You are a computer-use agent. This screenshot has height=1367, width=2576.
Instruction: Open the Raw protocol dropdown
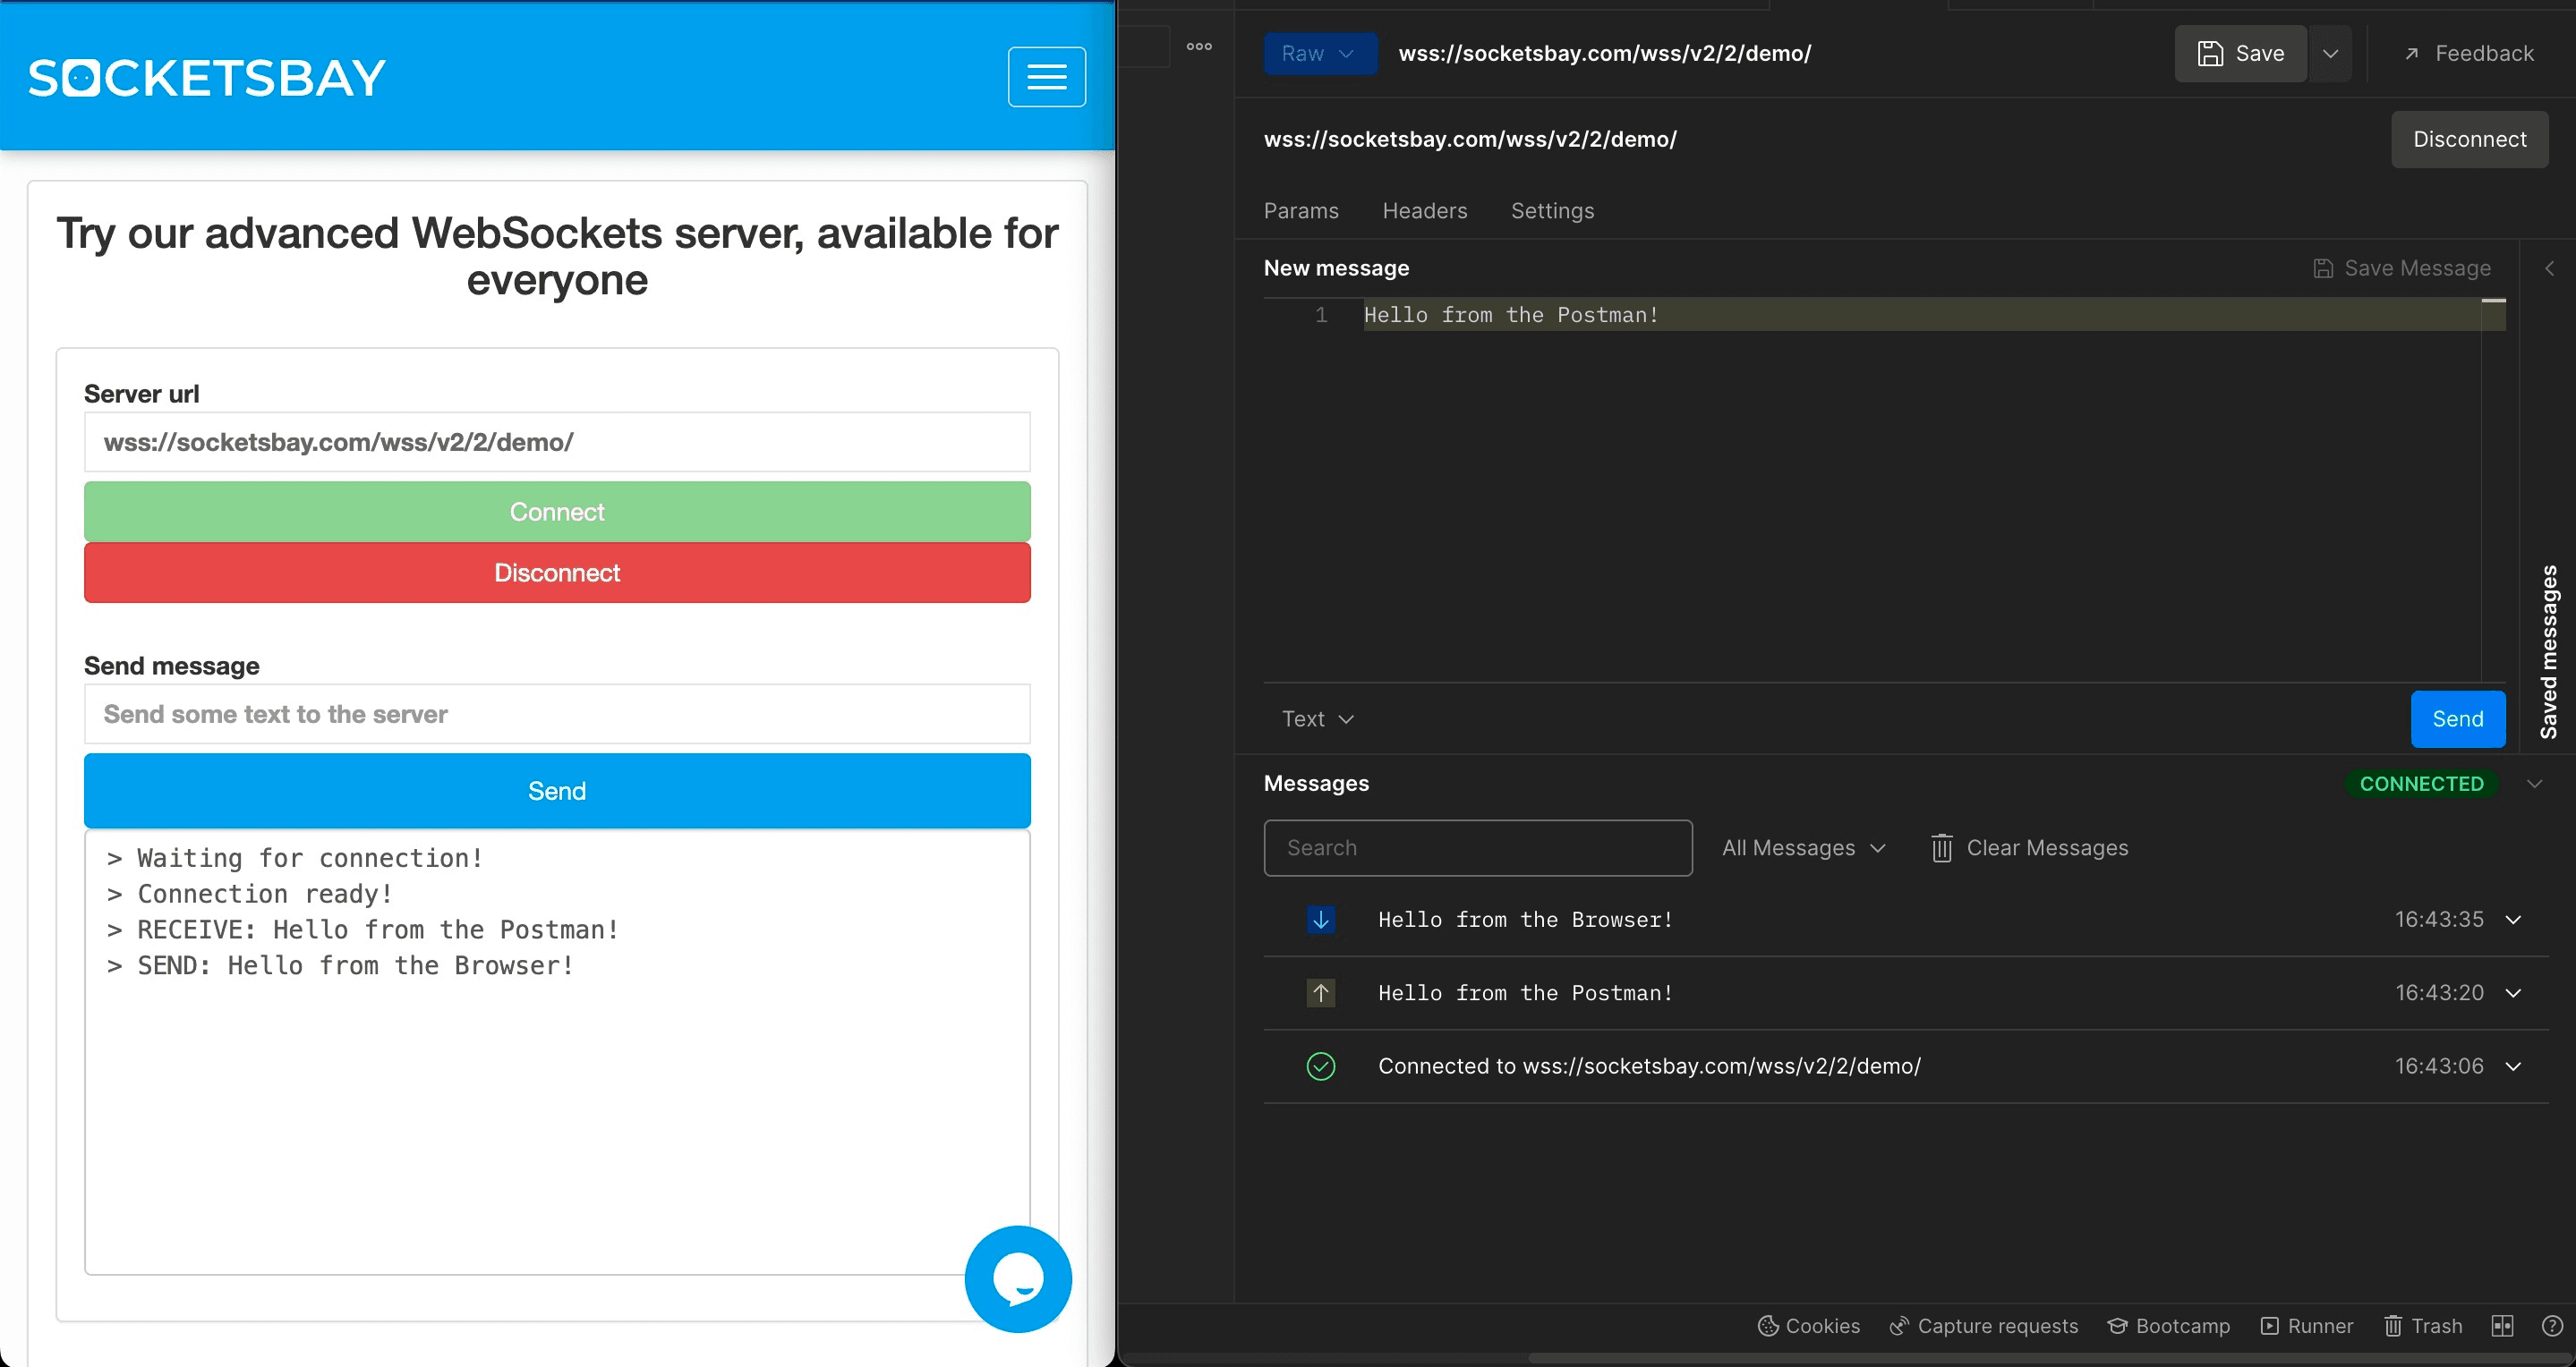point(1320,53)
